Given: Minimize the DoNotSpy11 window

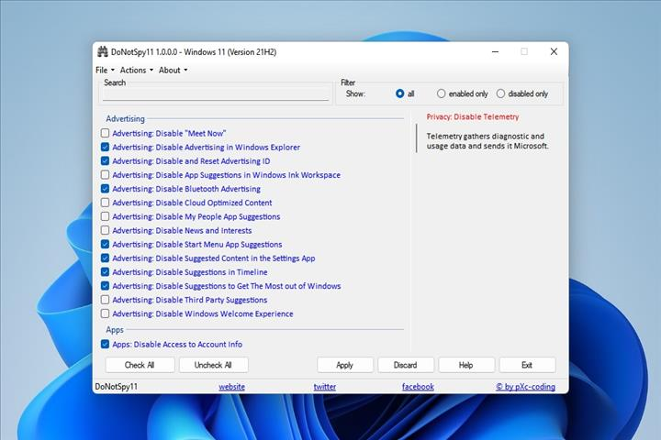Looking at the screenshot, I should [496, 51].
